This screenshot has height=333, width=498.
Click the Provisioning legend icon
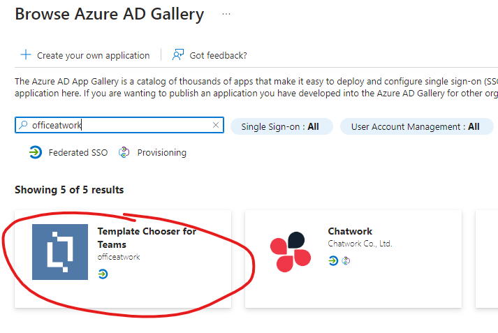(124, 152)
